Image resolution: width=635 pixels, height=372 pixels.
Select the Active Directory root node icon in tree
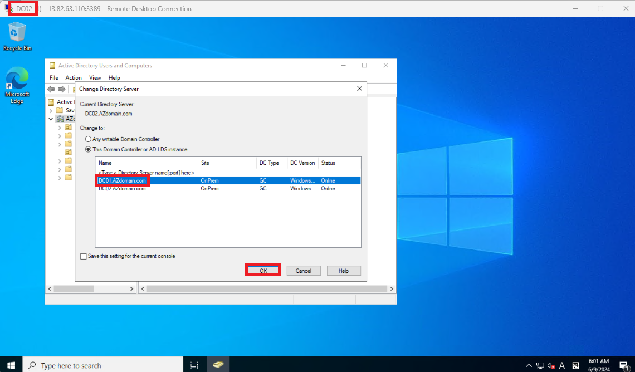[x=51, y=102]
